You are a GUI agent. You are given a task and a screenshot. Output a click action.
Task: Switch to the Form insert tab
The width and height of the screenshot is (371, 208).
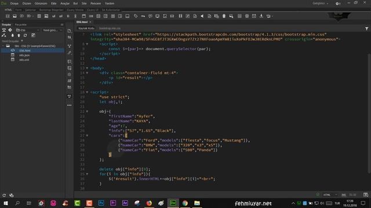pyautogui.click(x=19, y=10)
